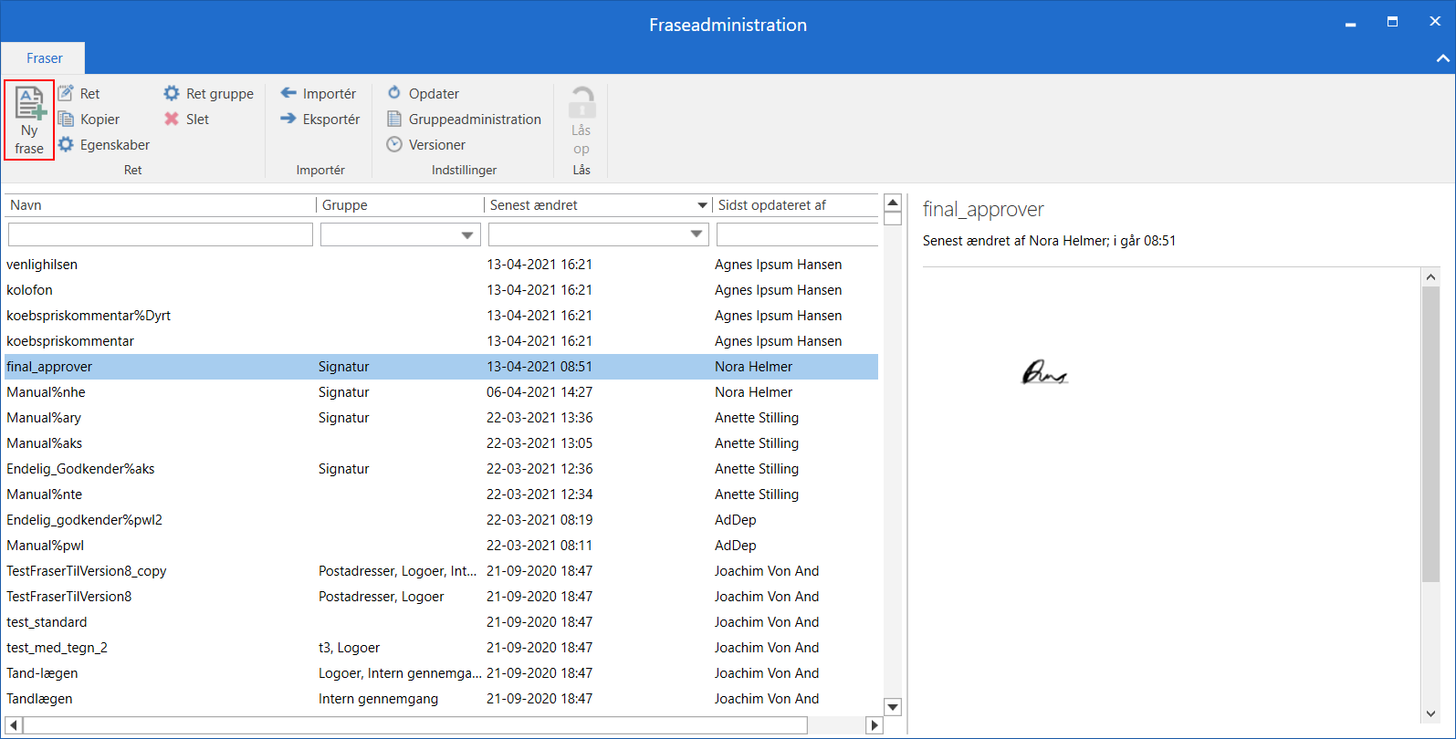
Task: Select the Manual%nte row
Action: pyautogui.click(x=441, y=494)
